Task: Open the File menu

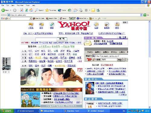Action: coord(3,5)
